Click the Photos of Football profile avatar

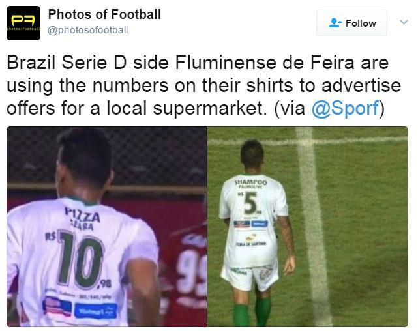click(x=23, y=23)
